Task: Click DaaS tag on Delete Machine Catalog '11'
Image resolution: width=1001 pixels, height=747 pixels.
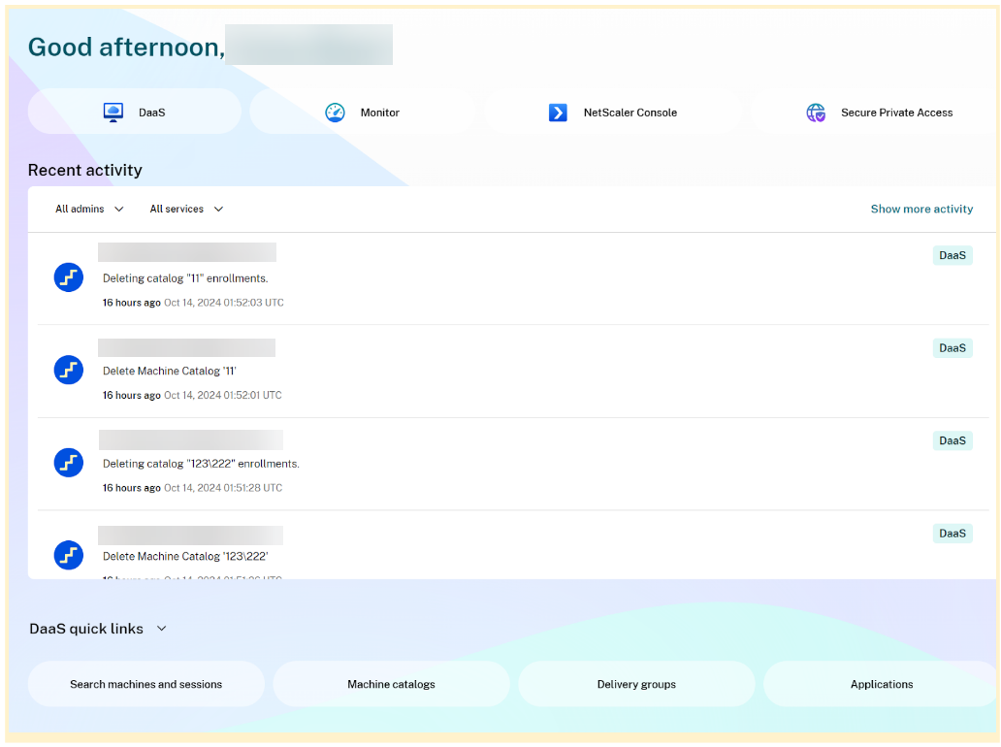Action: (952, 348)
